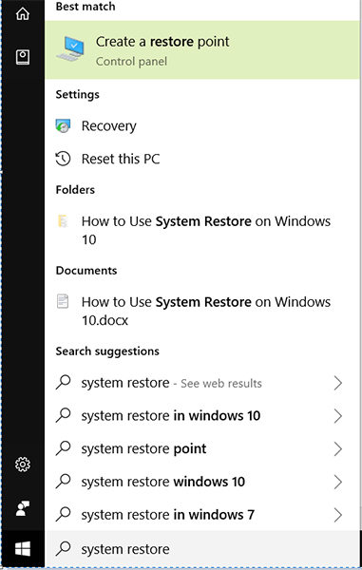The height and width of the screenshot is (570, 362).
Task: Expand arrow next to 'system restore point'
Action: (x=338, y=449)
